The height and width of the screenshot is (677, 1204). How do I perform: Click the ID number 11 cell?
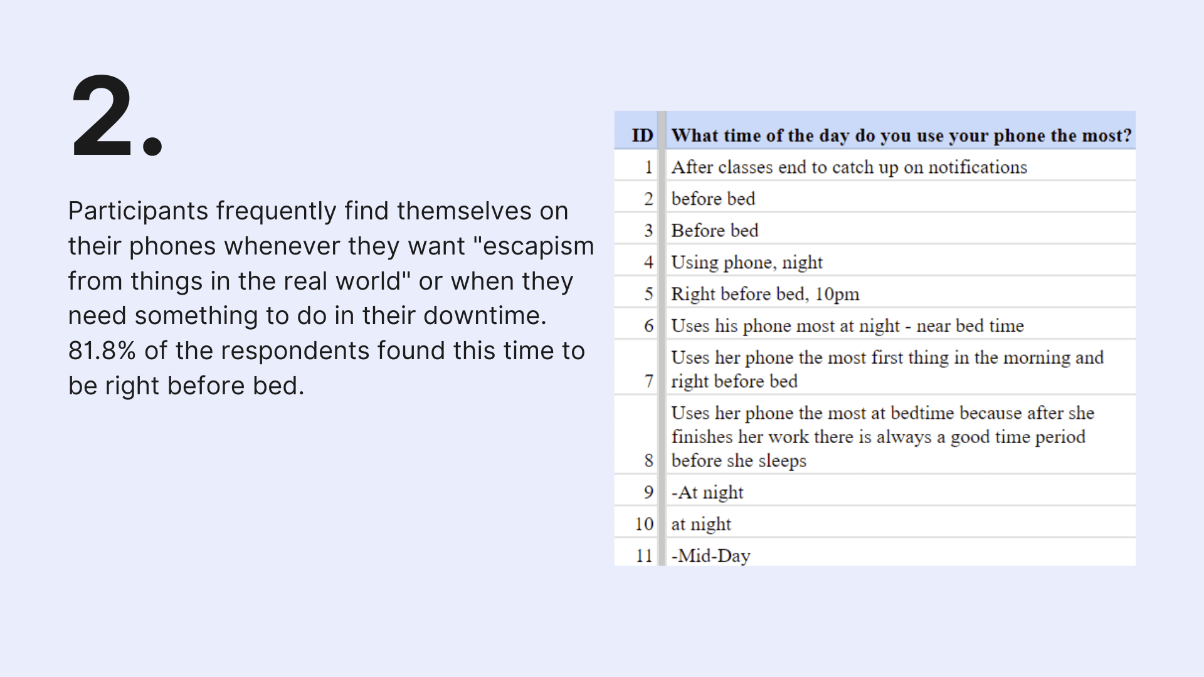[x=636, y=553]
